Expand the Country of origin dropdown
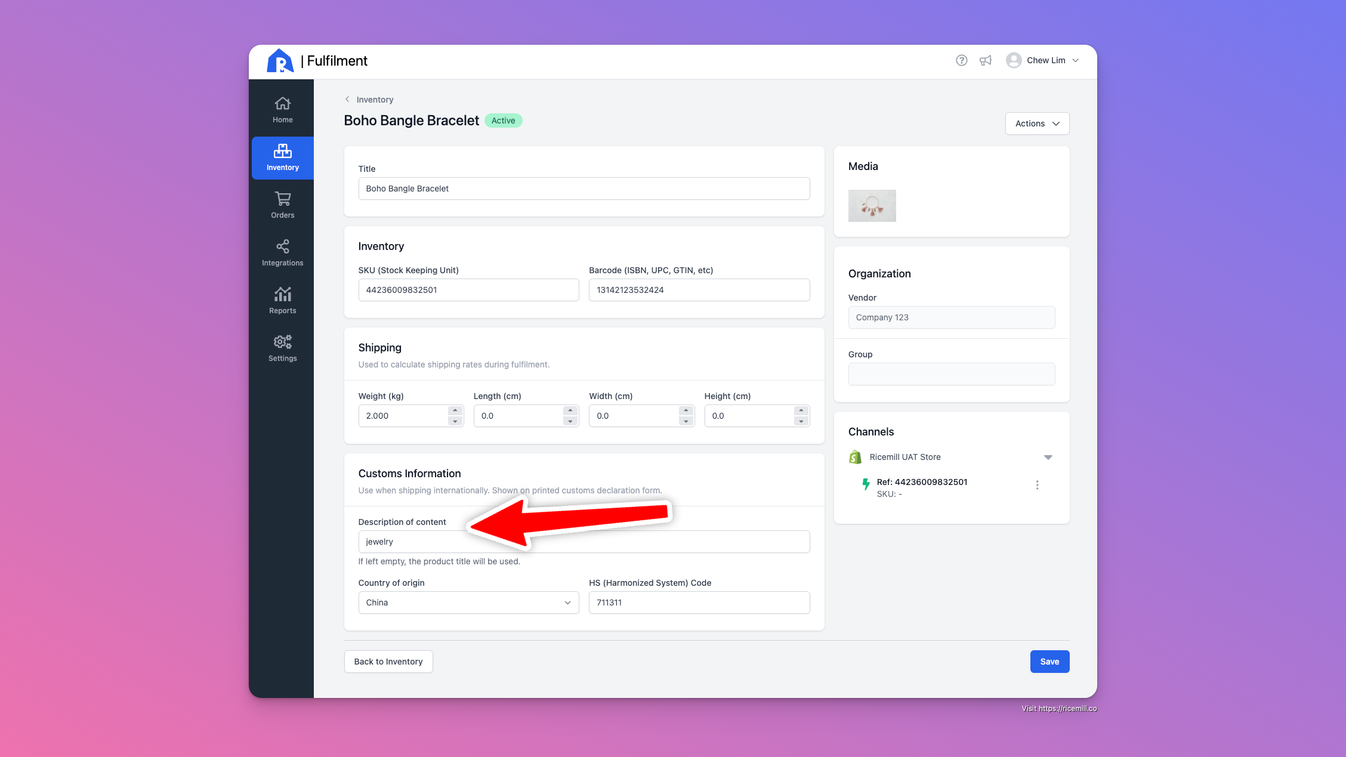The height and width of the screenshot is (757, 1346). tap(468, 602)
